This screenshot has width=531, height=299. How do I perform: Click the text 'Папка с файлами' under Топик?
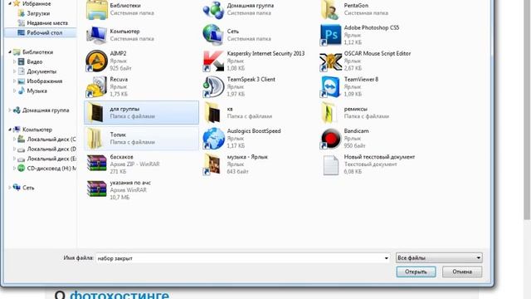click(133, 142)
